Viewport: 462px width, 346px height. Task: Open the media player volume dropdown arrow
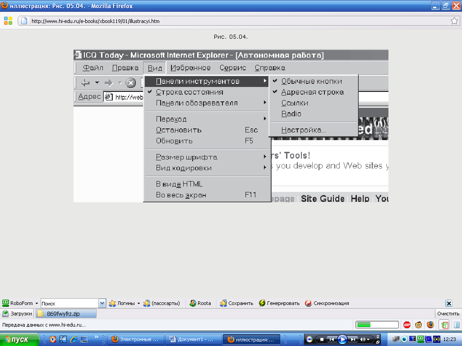(x=368, y=340)
